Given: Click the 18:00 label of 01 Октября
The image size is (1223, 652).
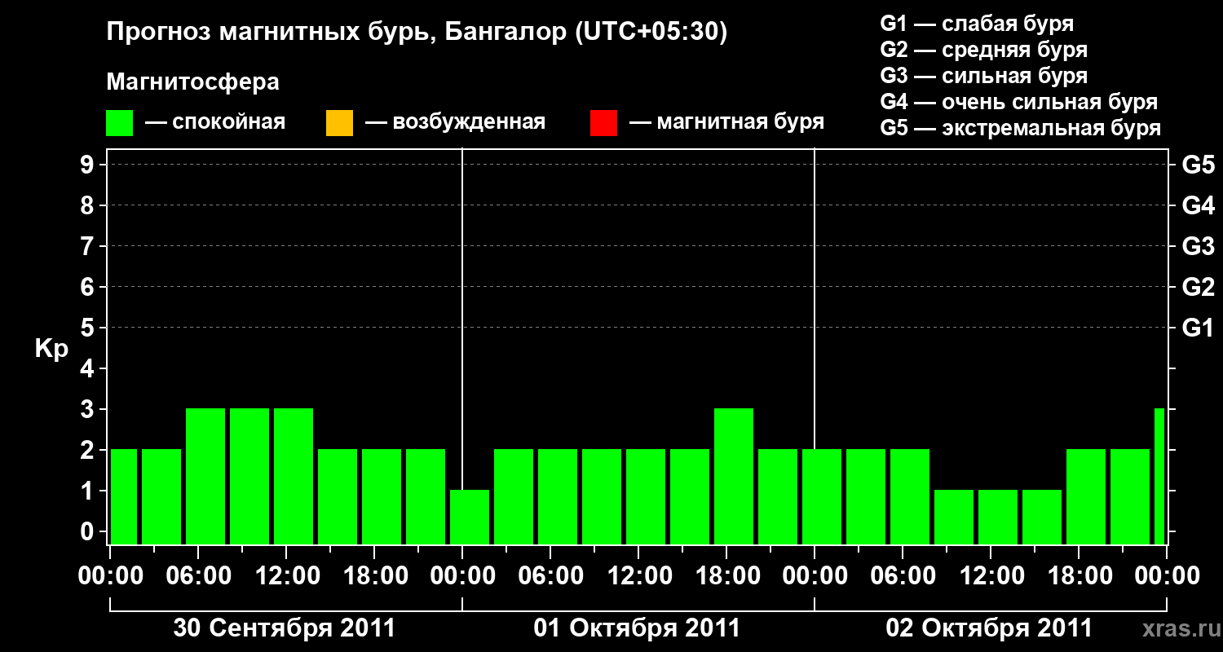Looking at the screenshot, I should coord(726,575).
